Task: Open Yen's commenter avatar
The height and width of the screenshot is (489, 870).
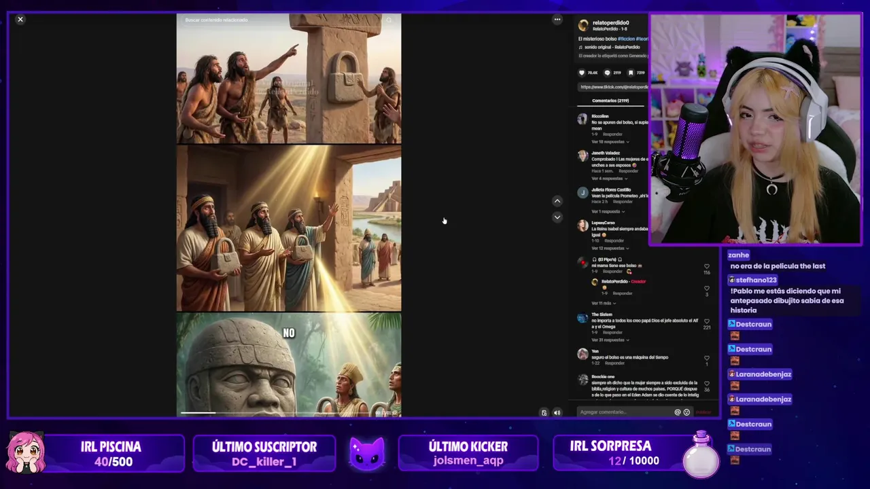Action: (x=582, y=354)
